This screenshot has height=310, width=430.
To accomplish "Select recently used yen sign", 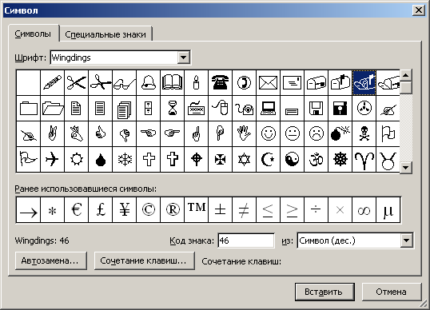I will [125, 210].
